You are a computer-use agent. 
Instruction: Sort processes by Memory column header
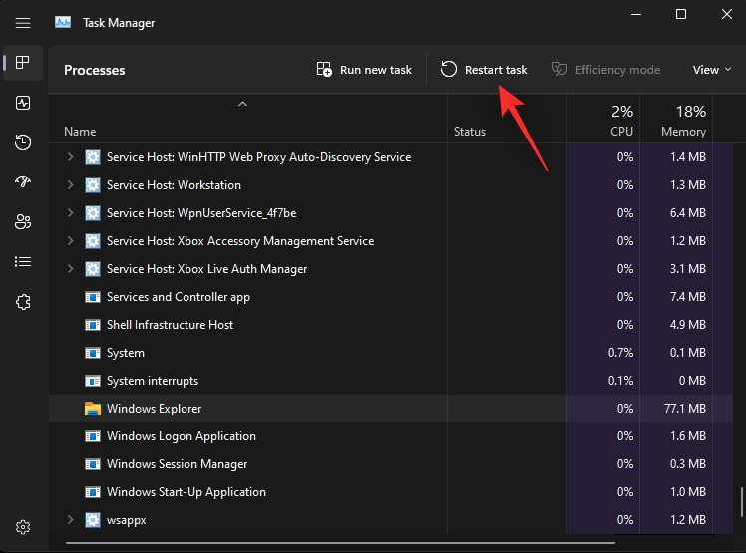[x=683, y=132]
